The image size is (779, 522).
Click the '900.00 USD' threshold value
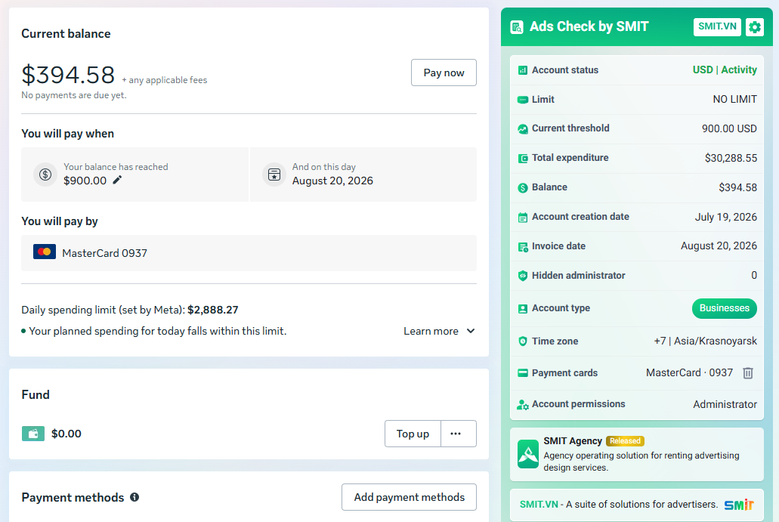(729, 128)
